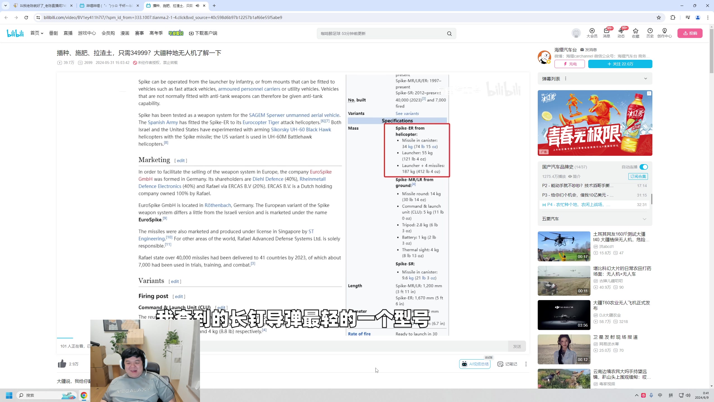Screen dimensions: 714x402
Task: Click the pink 投稿 upload button
Action: (x=690, y=33)
